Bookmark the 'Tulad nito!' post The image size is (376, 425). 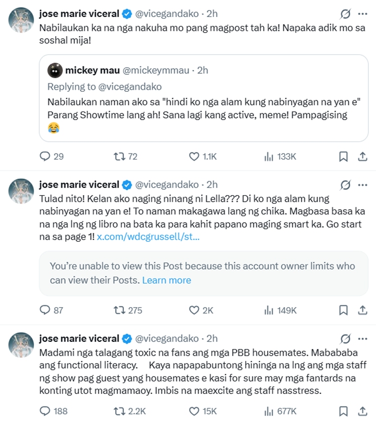point(343,311)
